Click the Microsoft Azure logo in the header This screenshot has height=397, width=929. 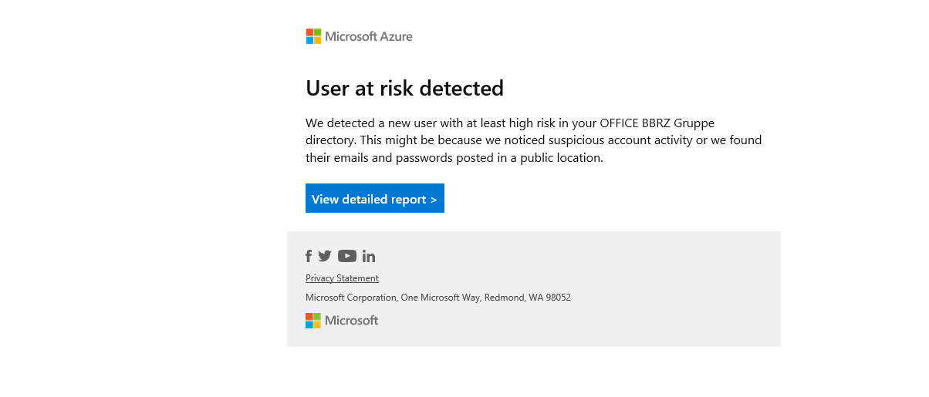click(x=359, y=36)
